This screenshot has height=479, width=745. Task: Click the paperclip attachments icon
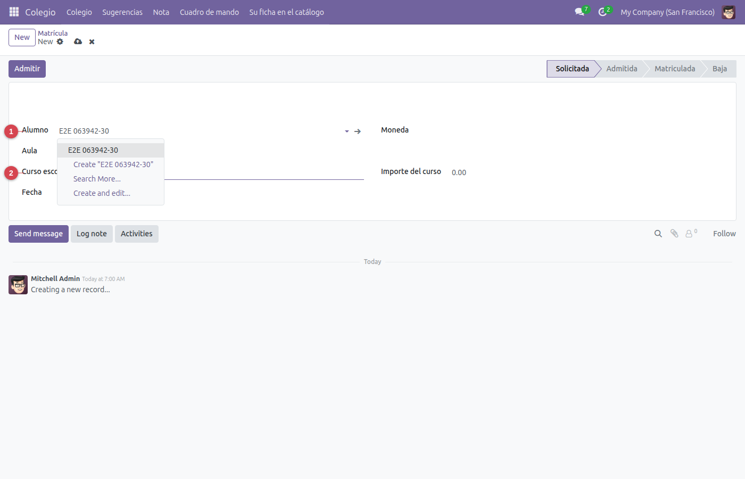pyautogui.click(x=674, y=234)
